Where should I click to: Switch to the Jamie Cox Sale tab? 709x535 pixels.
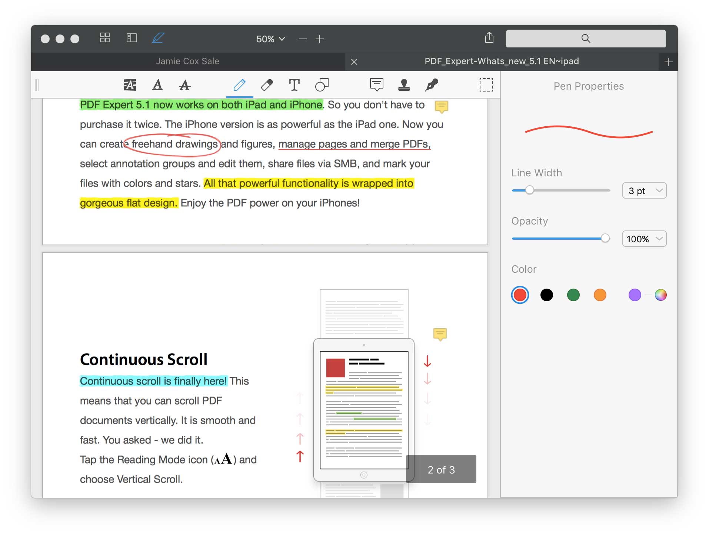click(187, 62)
